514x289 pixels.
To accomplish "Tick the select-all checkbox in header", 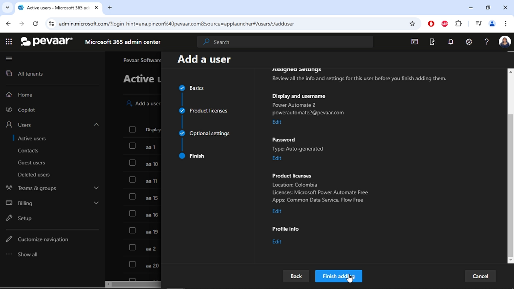I will pos(132,129).
